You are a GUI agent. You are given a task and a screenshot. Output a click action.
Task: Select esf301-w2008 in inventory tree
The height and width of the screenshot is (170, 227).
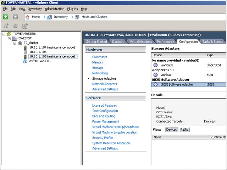click(39, 61)
